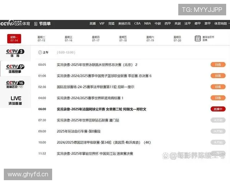Open the 竞猜 nav item
This screenshot has width=230, height=184.
point(111,23)
